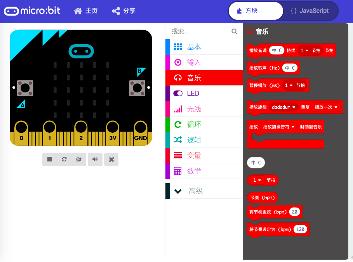Viewport: 353px width, 262px height.
Task: Open the 无线 radio category
Action: [204, 109]
